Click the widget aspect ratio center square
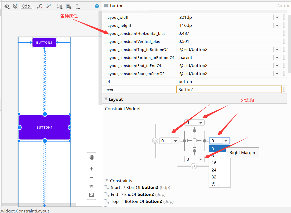The height and width of the screenshot is (213, 291). 194,141
